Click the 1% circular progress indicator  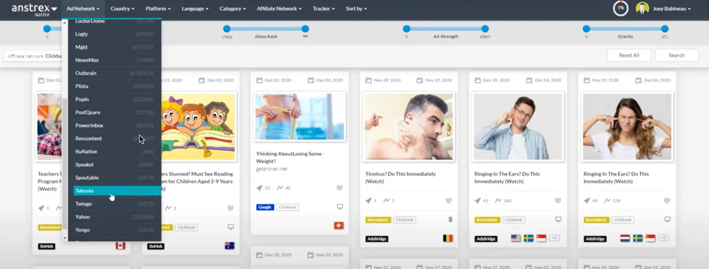click(620, 8)
